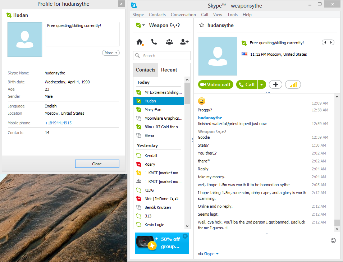Click status icon beside Mary-Fan
Screen dimensions: 343x262
pyautogui.click(x=139, y=109)
